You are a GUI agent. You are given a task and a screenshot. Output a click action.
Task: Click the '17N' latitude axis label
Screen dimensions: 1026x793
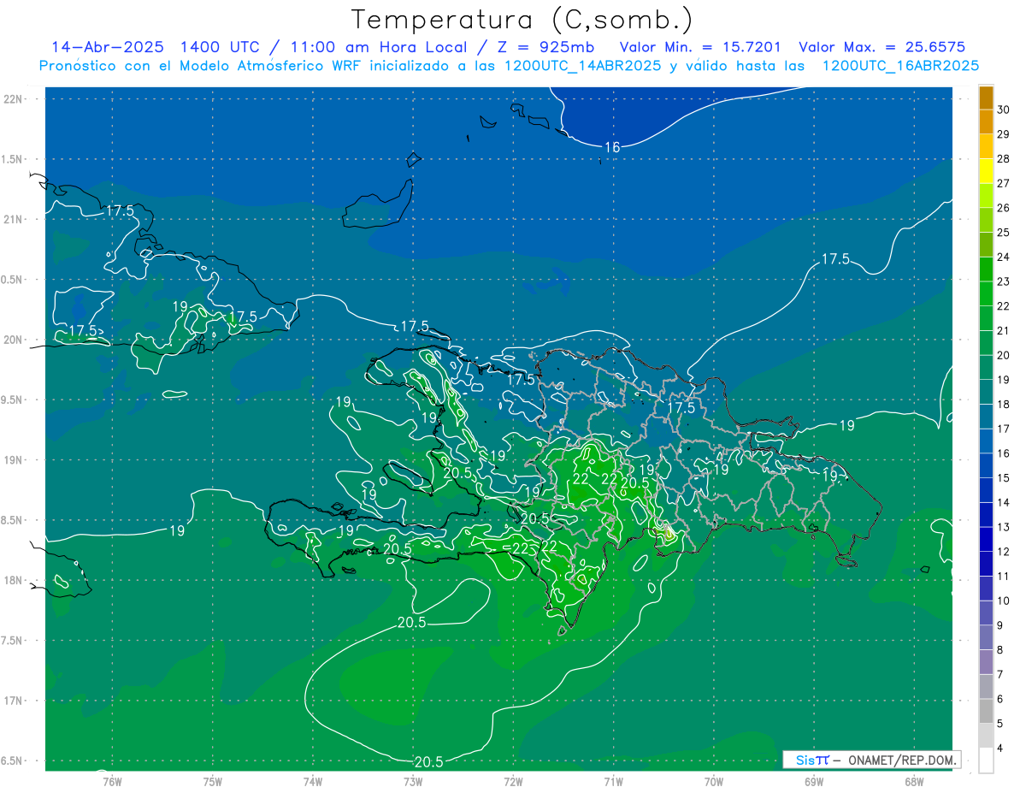14,701
